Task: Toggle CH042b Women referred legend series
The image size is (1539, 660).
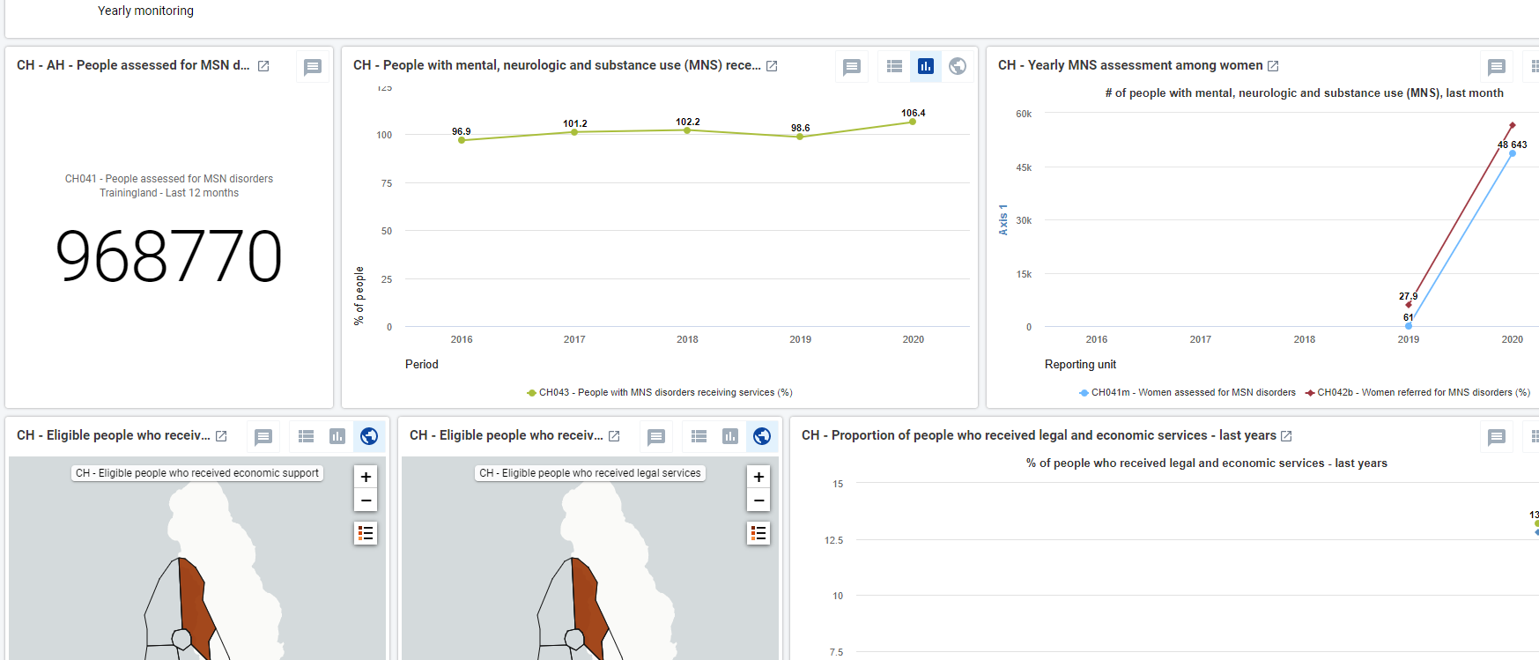Action: pos(1418,393)
